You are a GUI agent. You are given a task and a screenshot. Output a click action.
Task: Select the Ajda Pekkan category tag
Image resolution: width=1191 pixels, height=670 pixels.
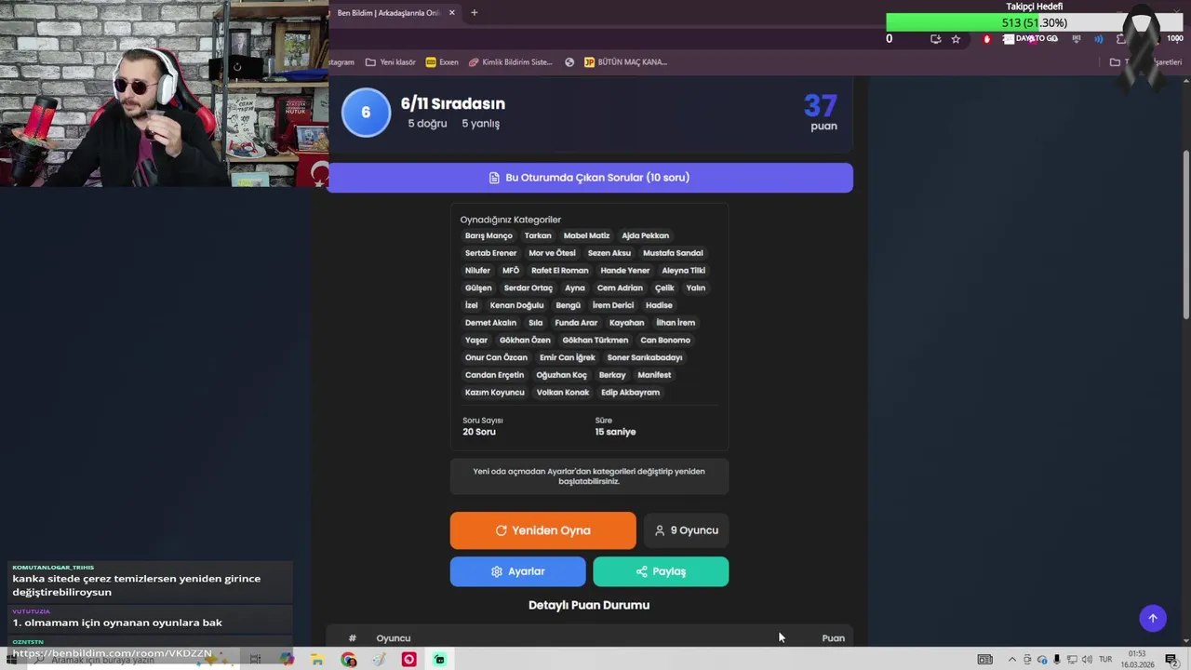(645, 235)
